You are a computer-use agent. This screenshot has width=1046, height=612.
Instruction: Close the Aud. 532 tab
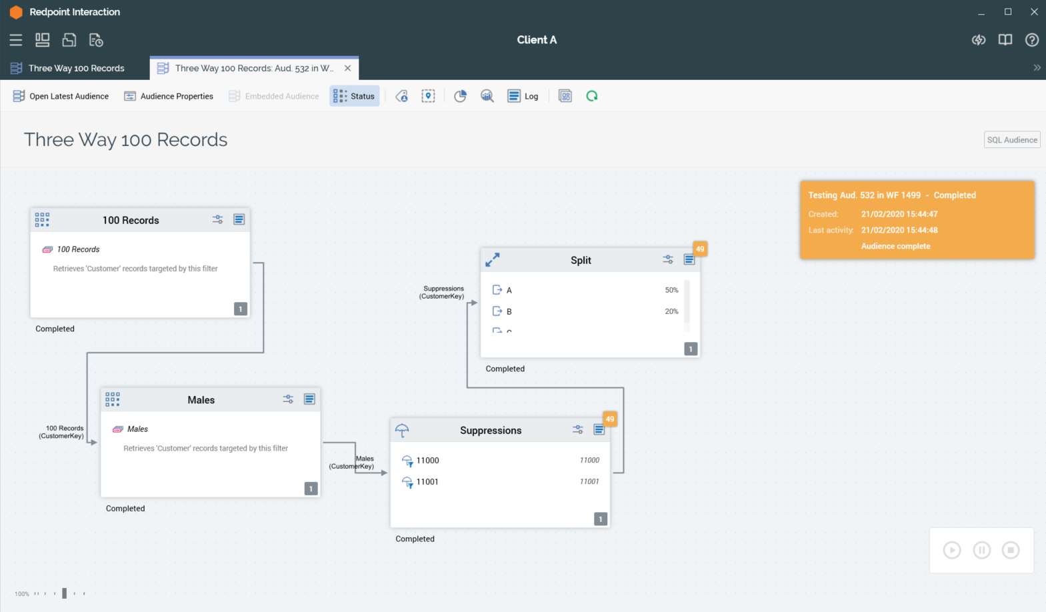(x=347, y=68)
